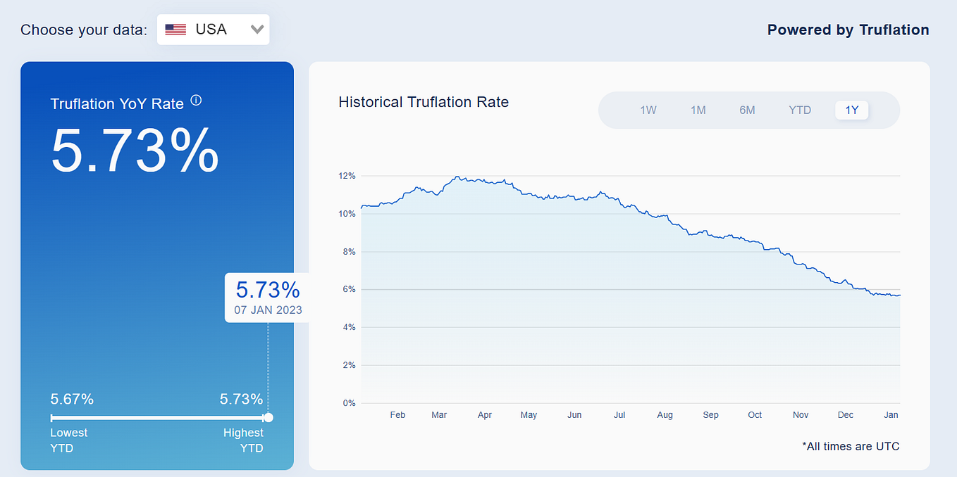Screen dimensions: 957x477
Task: Select the 6M chart view
Action: (x=747, y=110)
